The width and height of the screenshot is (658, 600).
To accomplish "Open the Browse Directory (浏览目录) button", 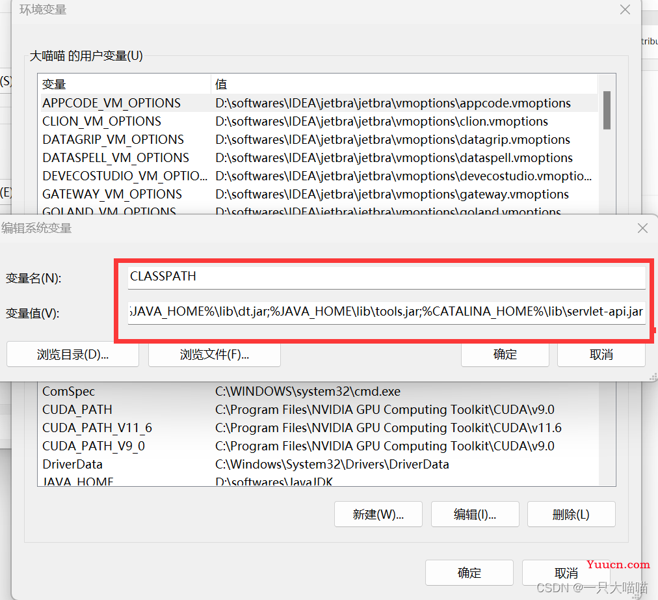I will (x=73, y=355).
